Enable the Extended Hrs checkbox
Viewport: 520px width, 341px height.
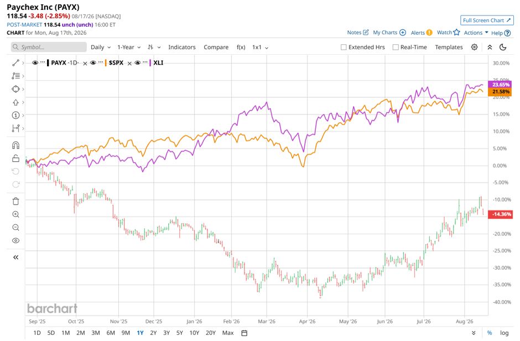click(x=344, y=47)
